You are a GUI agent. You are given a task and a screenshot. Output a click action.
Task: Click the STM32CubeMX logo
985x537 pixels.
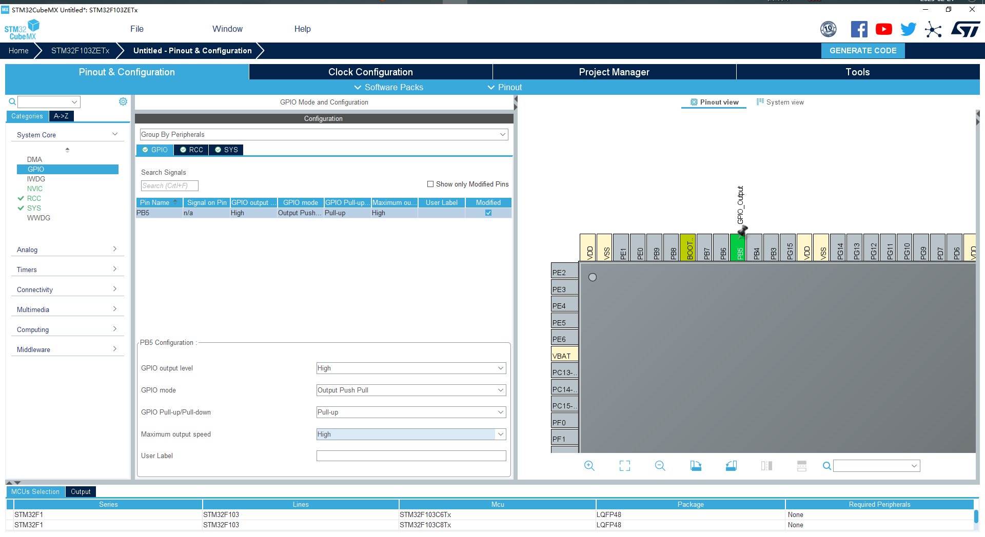(22, 30)
